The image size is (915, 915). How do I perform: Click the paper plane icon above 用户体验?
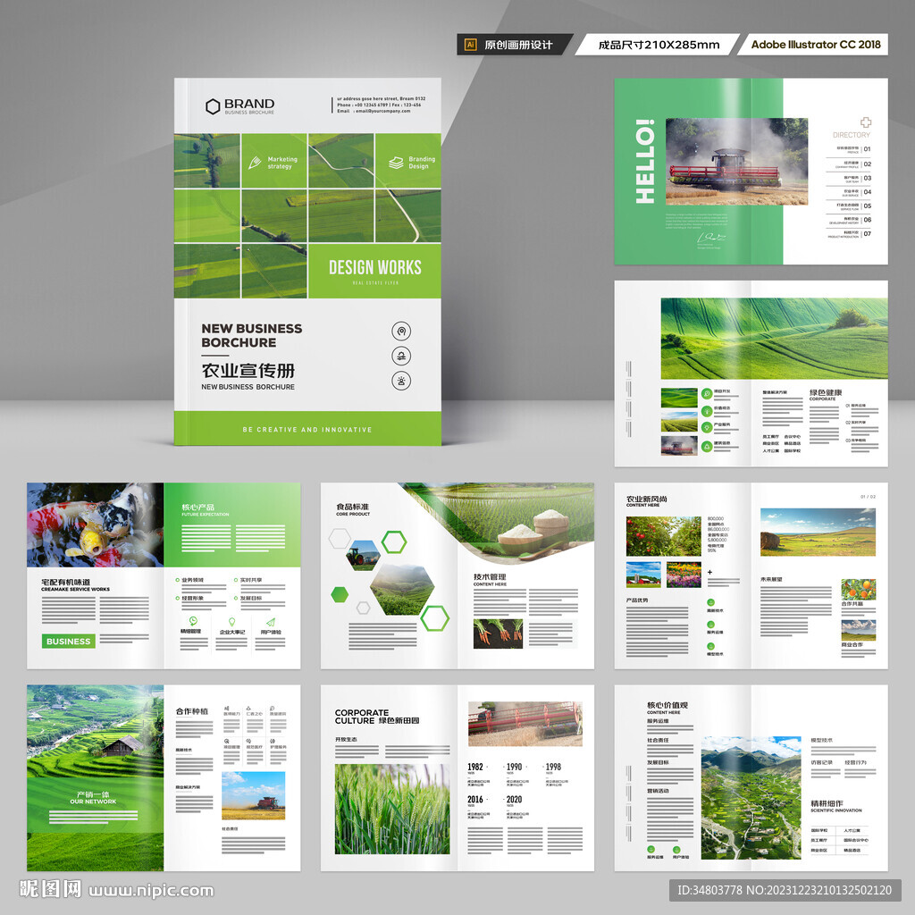click(270, 622)
